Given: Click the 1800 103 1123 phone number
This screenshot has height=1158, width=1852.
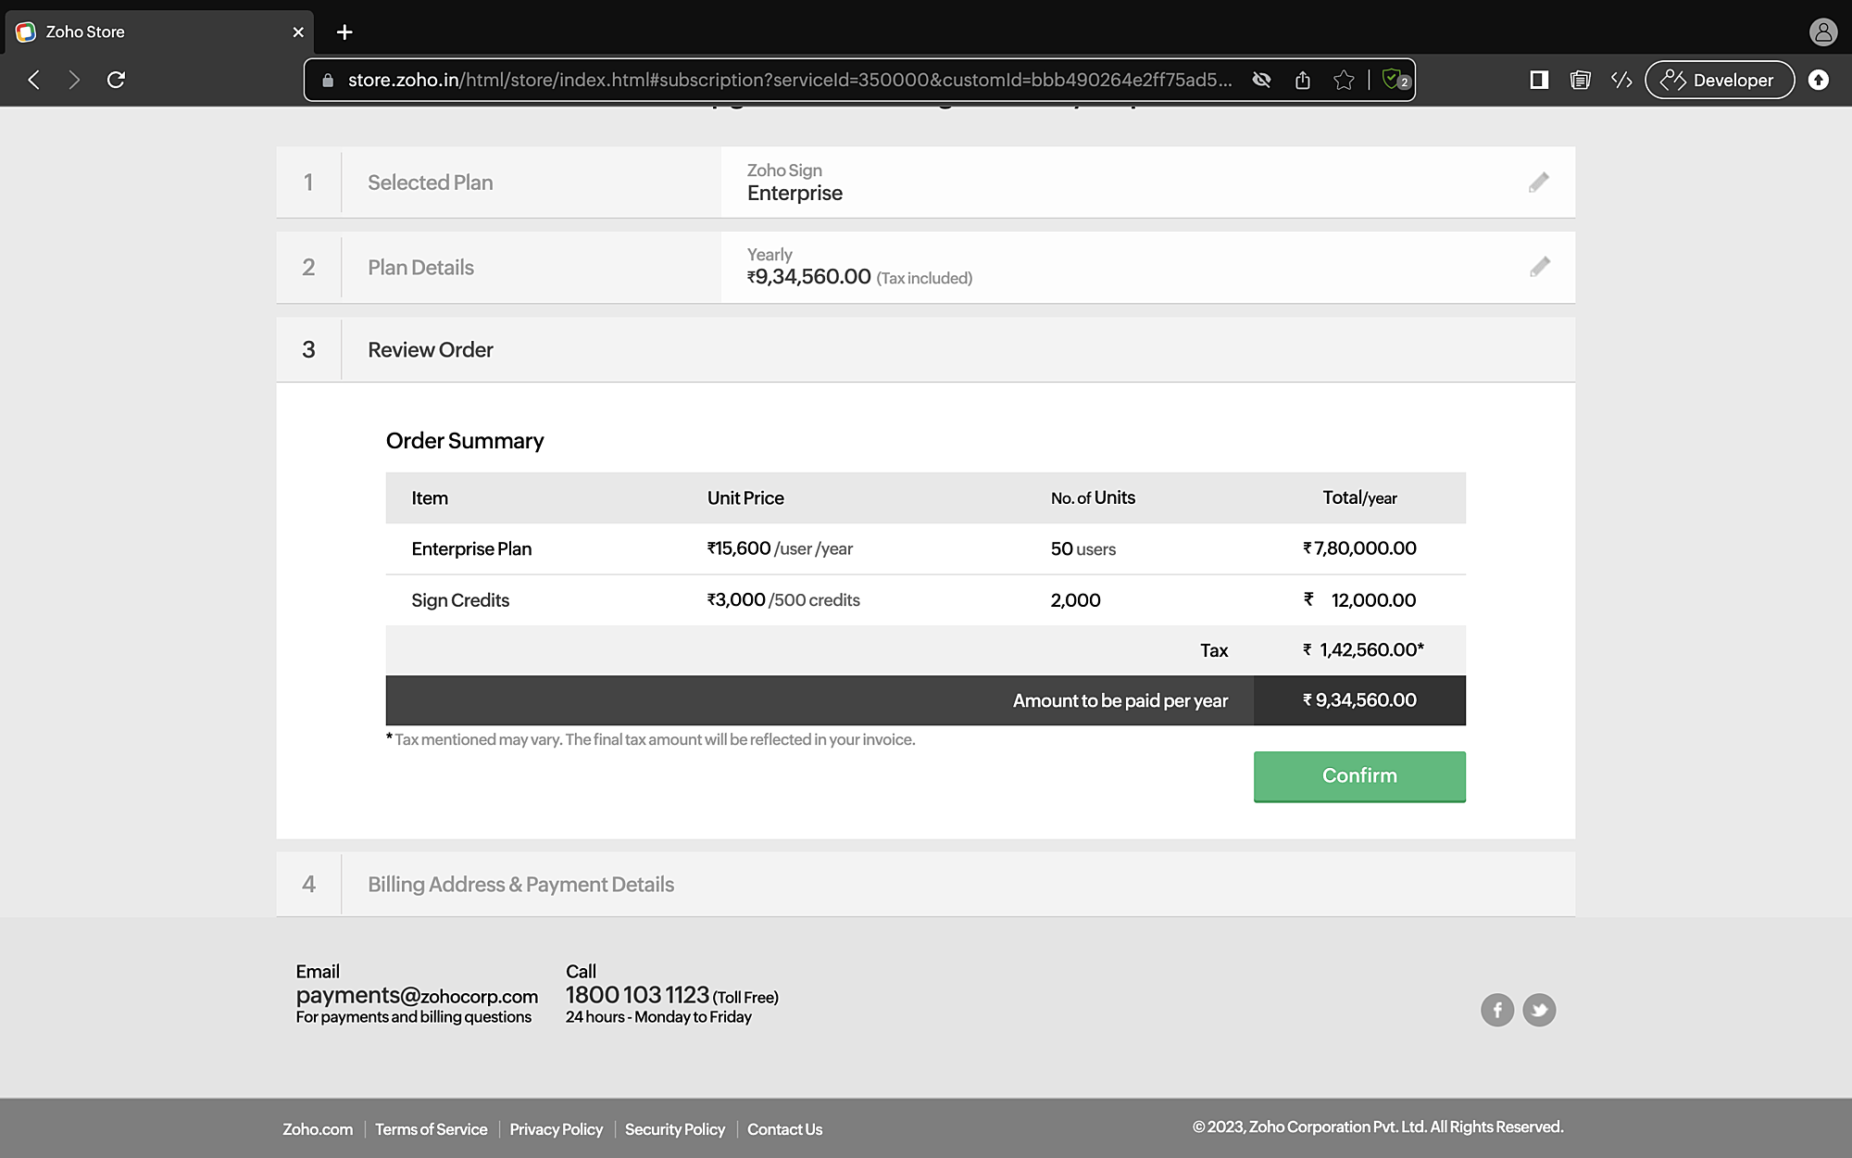Looking at the screenshot, I should [x=637, y=995].
